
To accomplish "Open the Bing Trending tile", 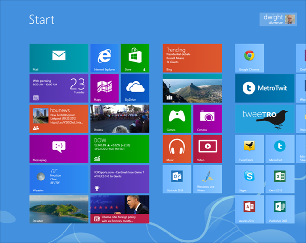I will point(192,58).
